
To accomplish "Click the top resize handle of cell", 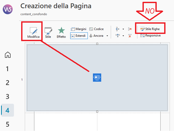I will pyautogui.click(x=97, y=44).
